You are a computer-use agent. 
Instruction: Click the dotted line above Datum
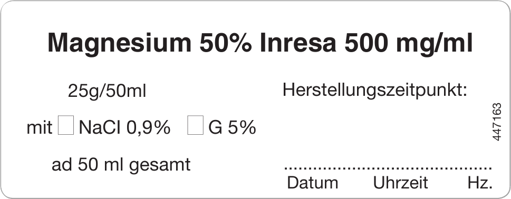coord(388,168)
